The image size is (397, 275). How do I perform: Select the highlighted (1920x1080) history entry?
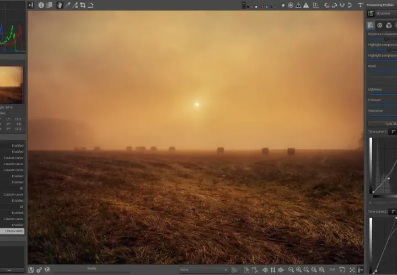(x=12, y=231)
